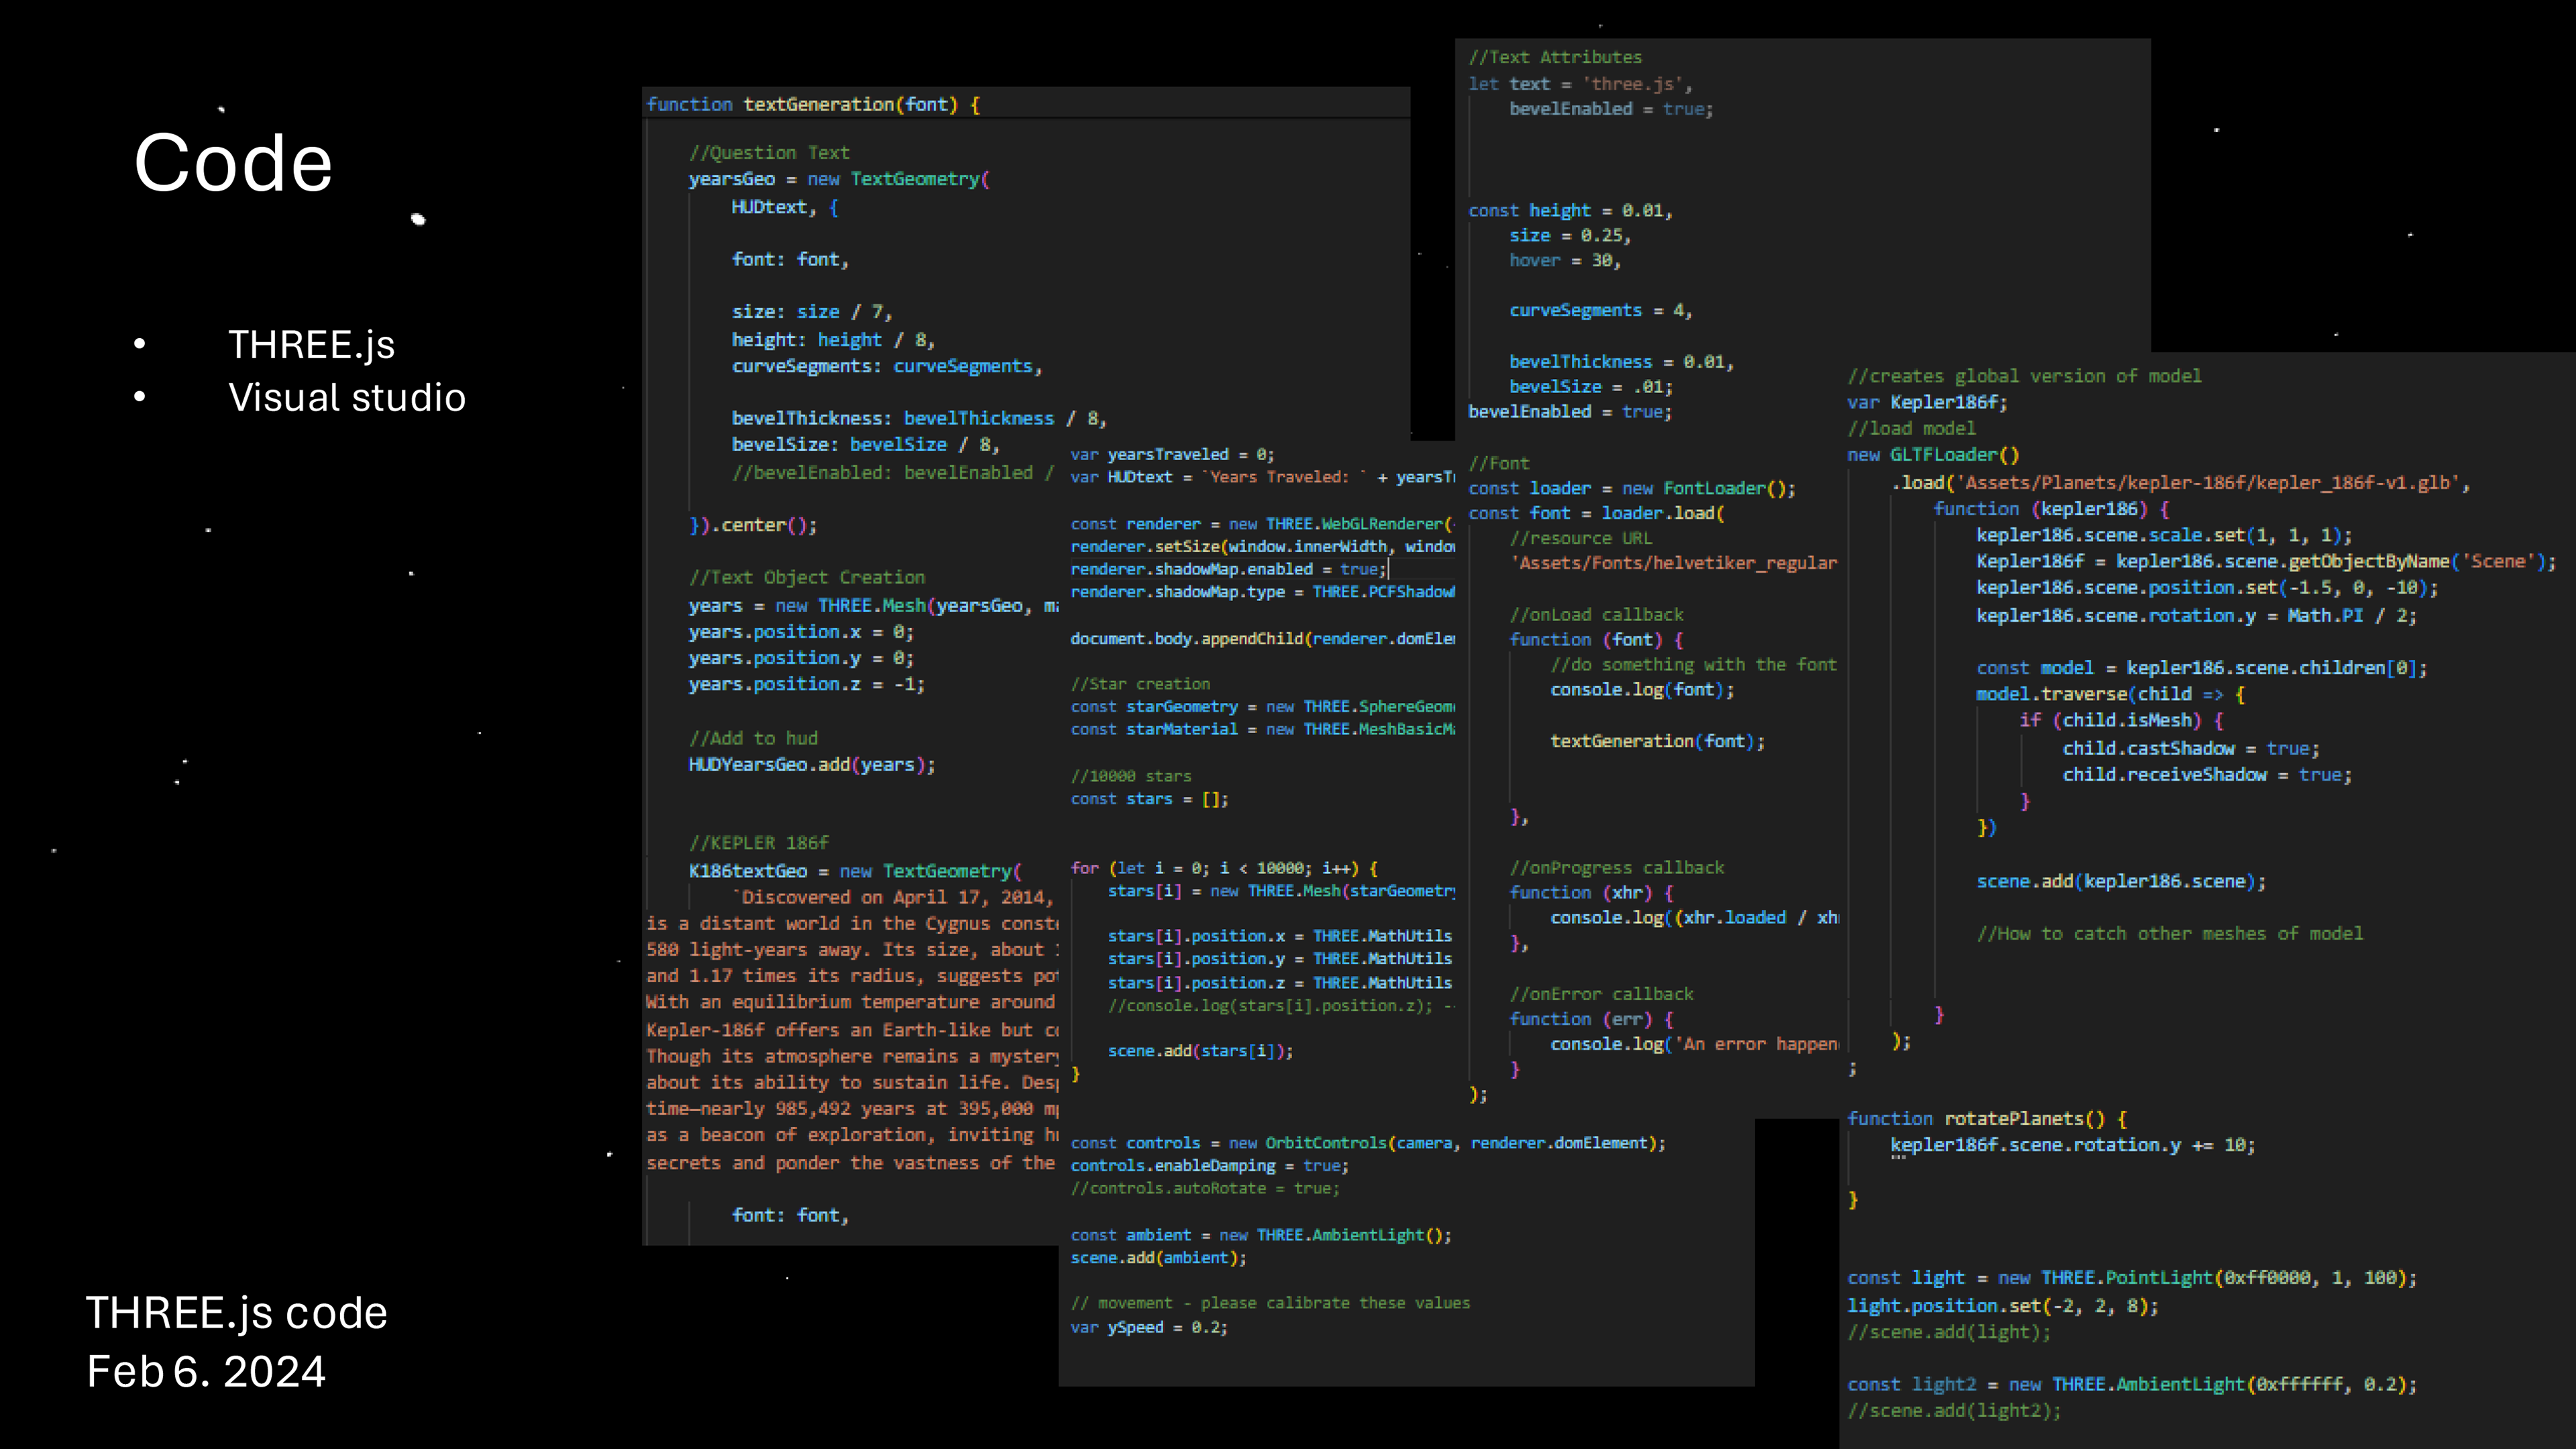
Task: Click "years.position.x = 0;"
Action: [x=801, y=632]
